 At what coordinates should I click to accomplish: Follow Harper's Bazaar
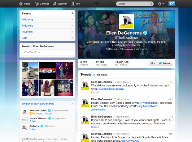(x=33, y=121)
